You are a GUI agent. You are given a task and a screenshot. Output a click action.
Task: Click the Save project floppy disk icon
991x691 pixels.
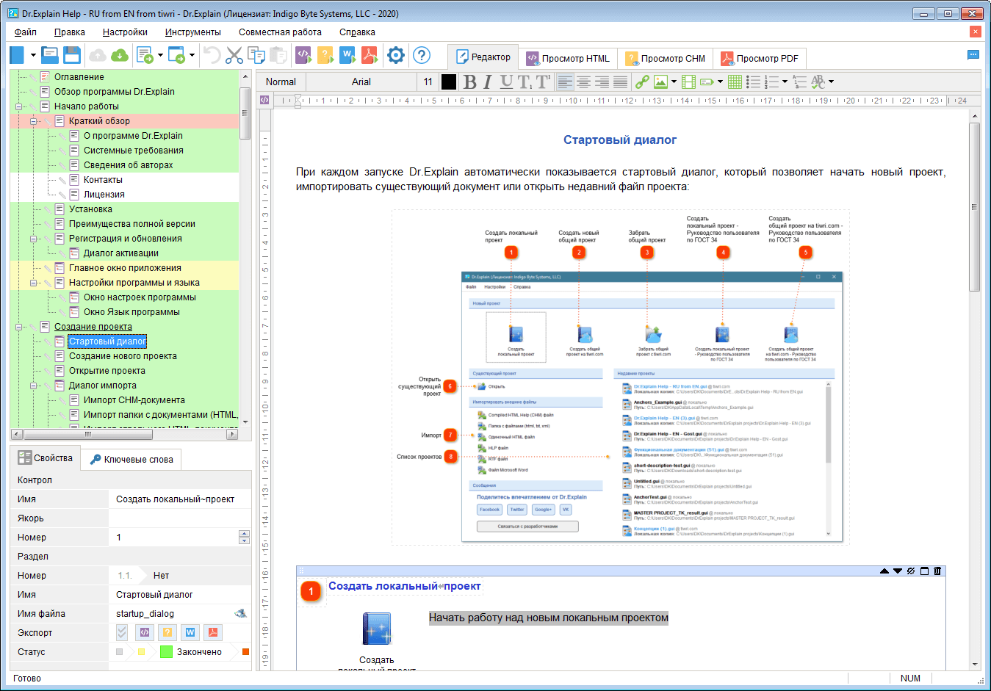click(72, 55)
